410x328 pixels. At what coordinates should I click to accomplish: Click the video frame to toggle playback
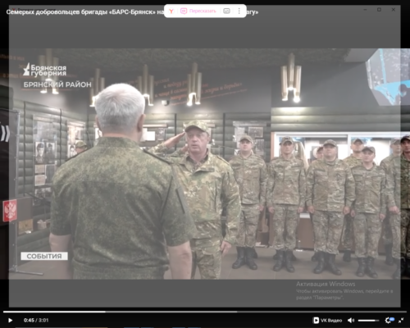pos(205,164)
